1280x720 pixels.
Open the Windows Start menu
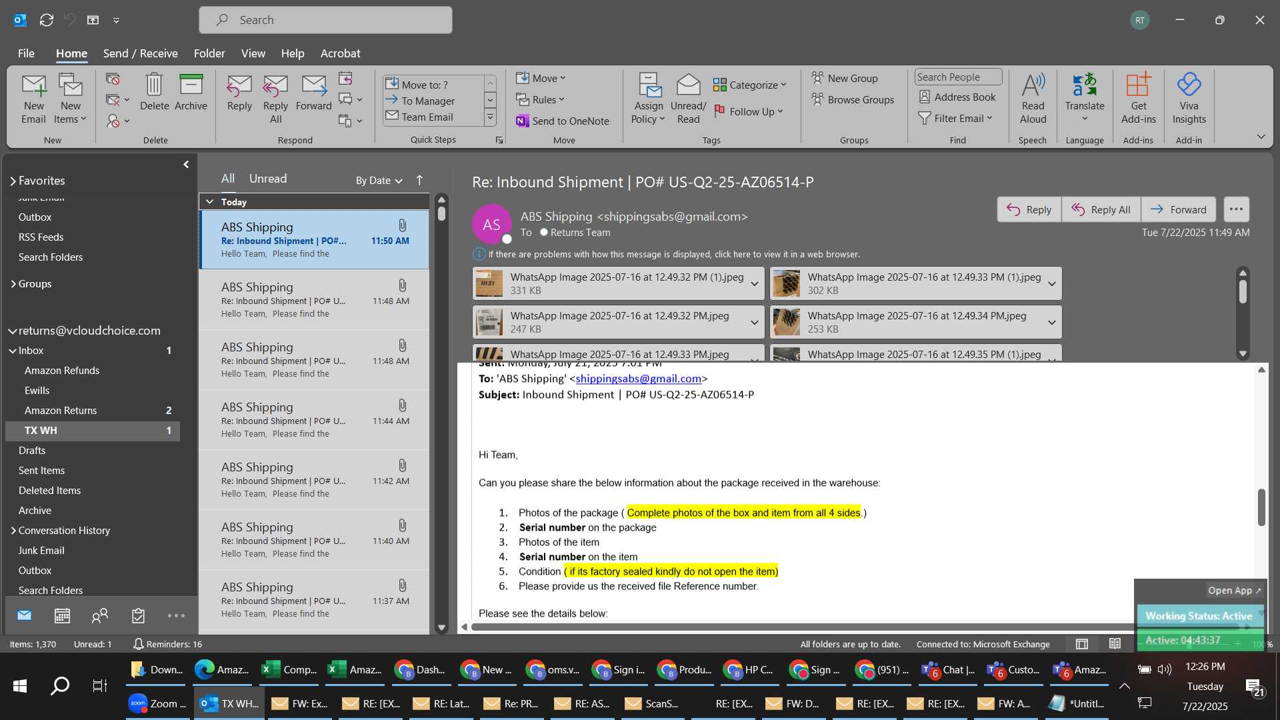pos(20,685)
